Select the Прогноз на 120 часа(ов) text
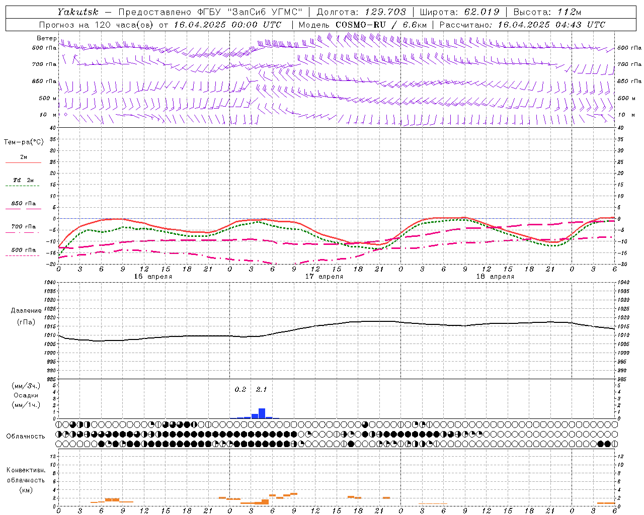The height and width of the screenshot is (515, 644). click(x=97, y=25)
